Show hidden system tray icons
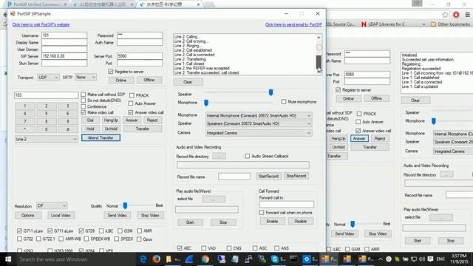This screenshot has height=266, width=473. 381,259
